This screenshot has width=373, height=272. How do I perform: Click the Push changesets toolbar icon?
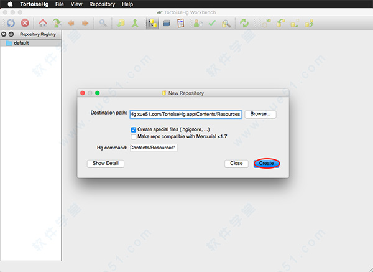click(309, 23)
